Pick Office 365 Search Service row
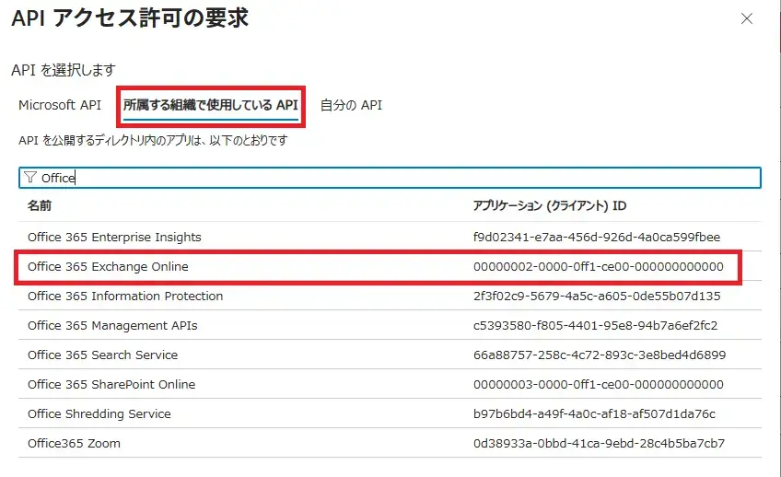This screenshot has height=477, width=781. [102, 355]
